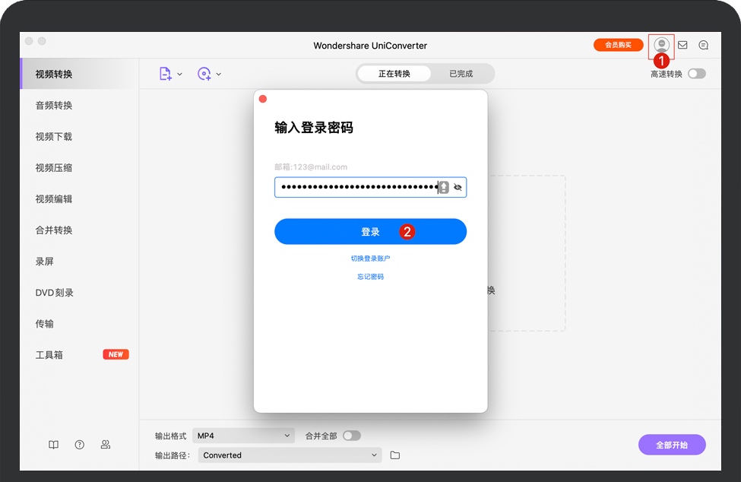Click the add file icon

165,74
